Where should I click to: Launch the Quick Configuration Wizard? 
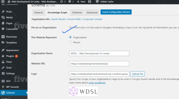click(x=116, y=12)
